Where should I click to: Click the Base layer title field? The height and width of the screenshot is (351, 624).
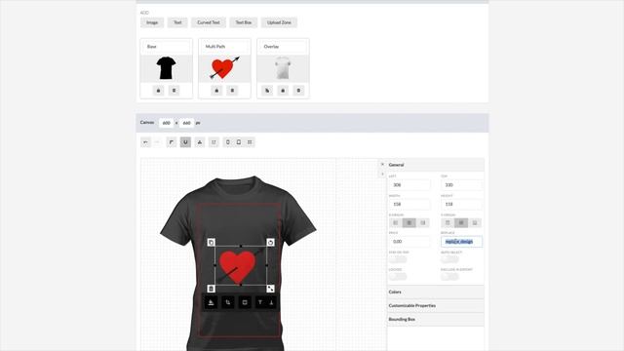[x=167, y=47]
